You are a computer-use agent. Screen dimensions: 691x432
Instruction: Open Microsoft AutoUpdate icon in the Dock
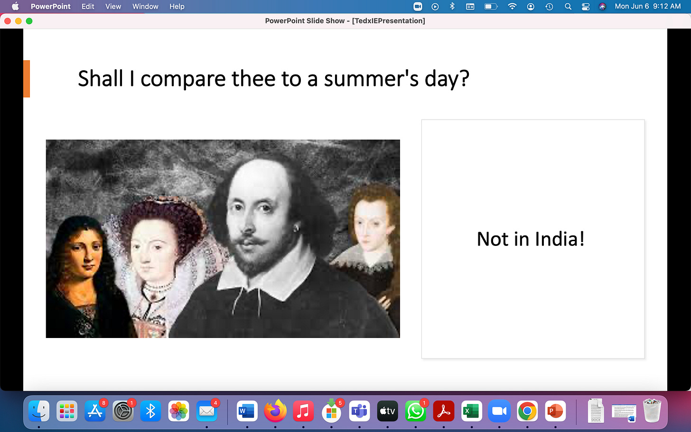pos(331,411)
